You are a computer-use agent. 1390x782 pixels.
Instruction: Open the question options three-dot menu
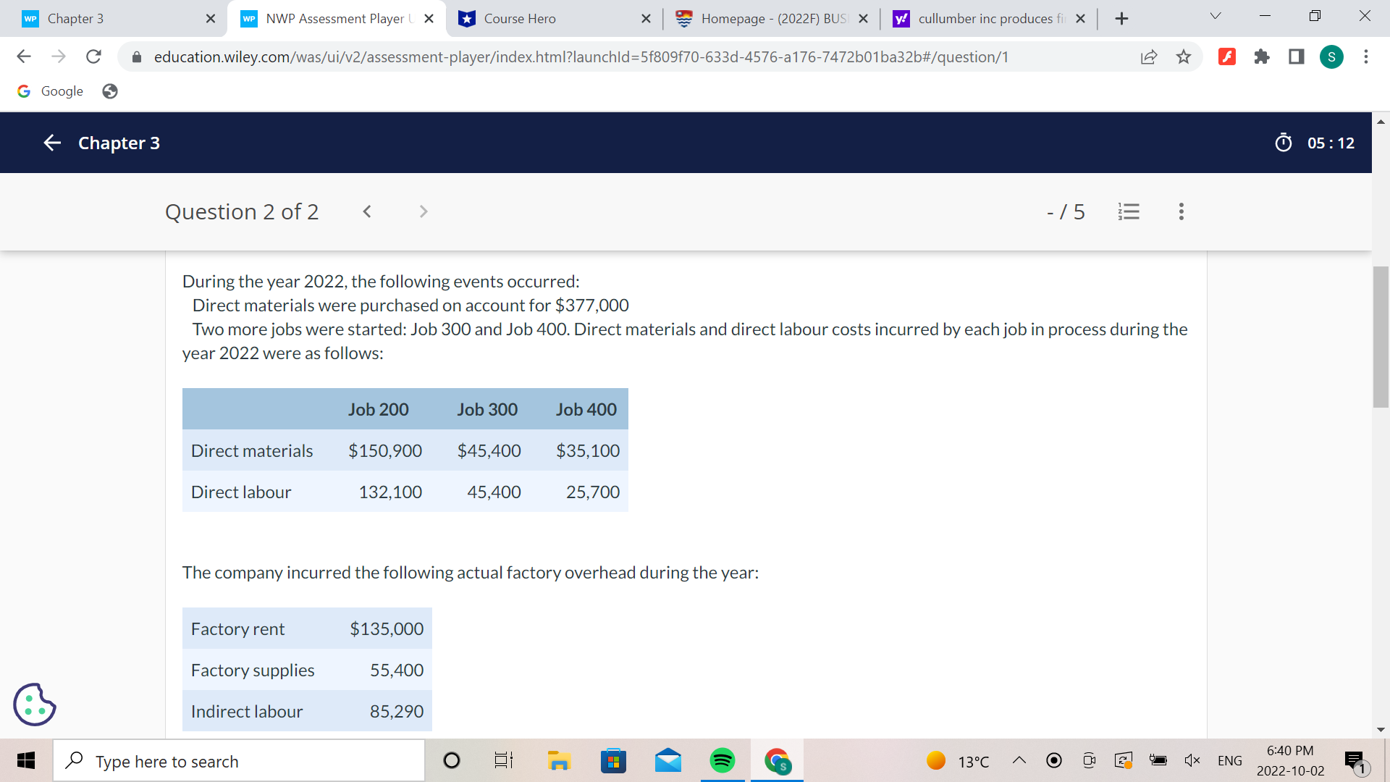(1181, 211)
